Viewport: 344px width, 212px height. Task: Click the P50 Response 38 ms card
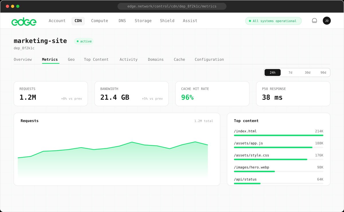click(293, 94)
